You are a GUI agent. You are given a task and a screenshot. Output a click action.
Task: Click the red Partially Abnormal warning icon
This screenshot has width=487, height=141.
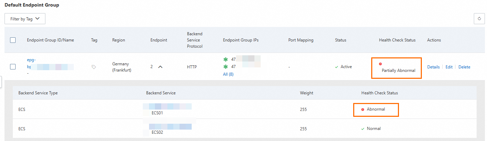pyautogui.click(x=380, y=64)
